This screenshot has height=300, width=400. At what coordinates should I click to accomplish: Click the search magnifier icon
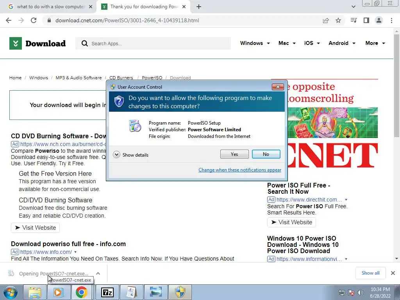point(84,43)
